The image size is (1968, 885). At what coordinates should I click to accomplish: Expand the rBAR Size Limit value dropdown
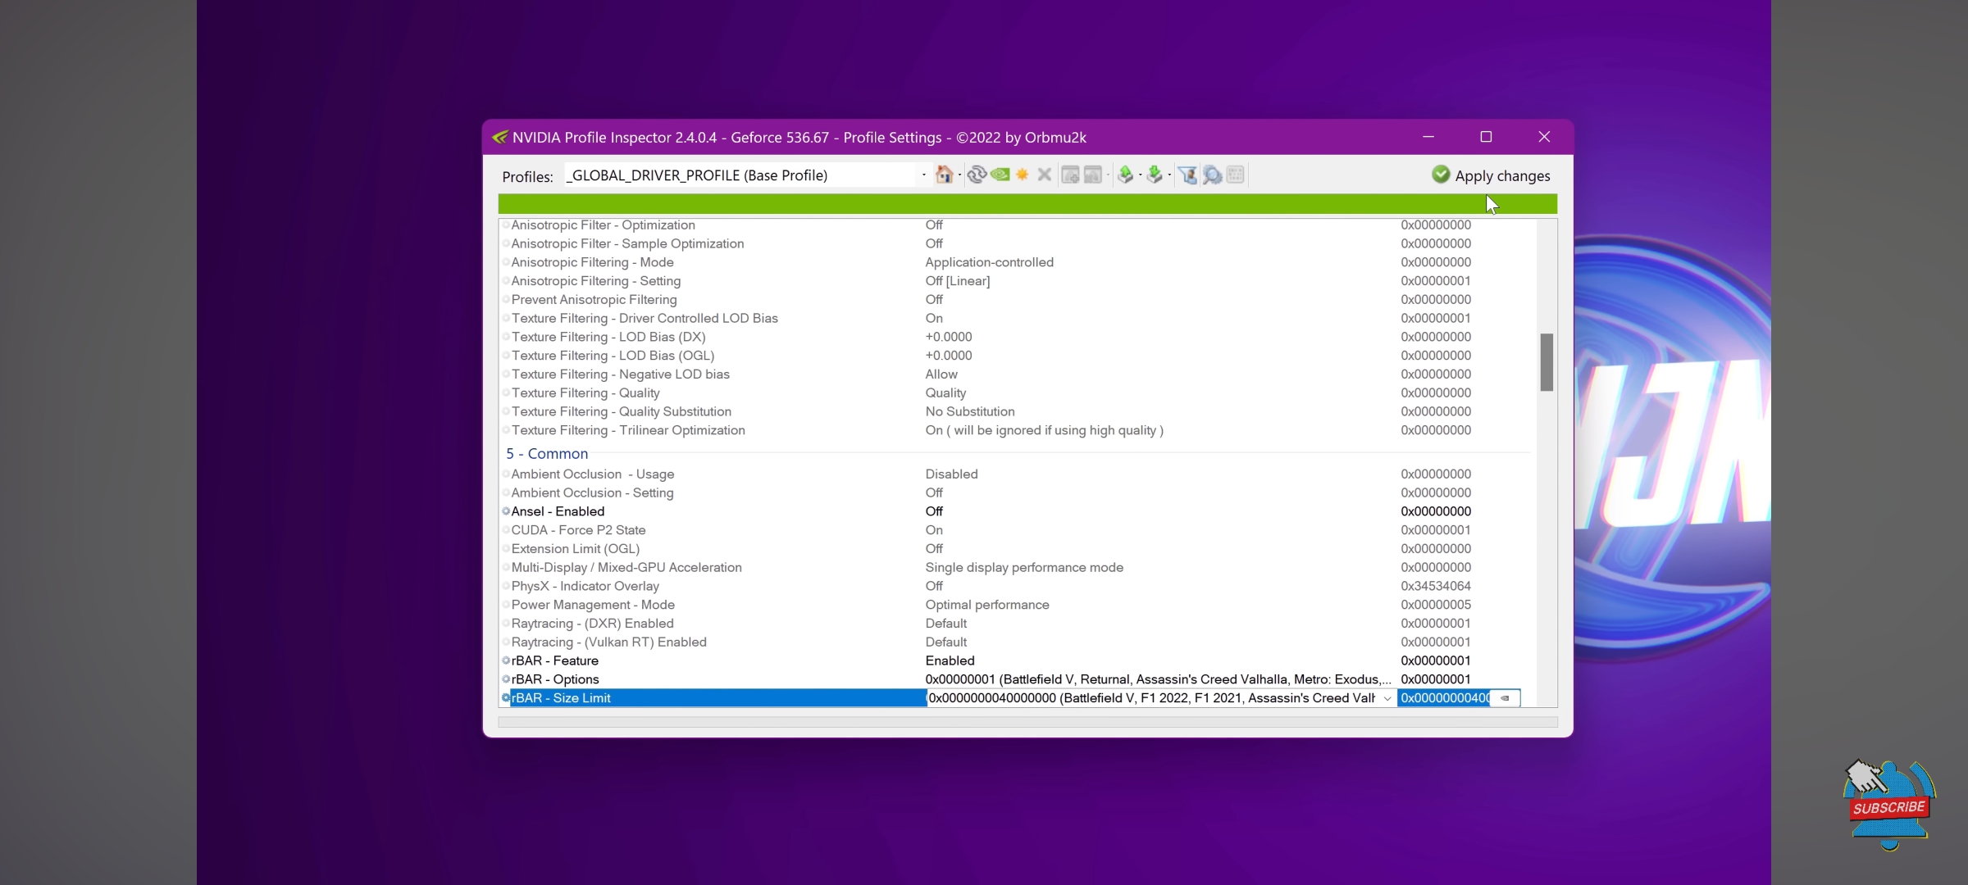tap(1387, 698)
